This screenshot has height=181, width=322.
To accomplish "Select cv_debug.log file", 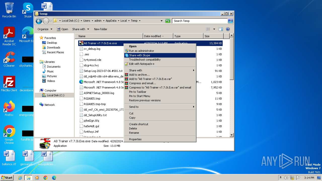I will click(92, 49).
